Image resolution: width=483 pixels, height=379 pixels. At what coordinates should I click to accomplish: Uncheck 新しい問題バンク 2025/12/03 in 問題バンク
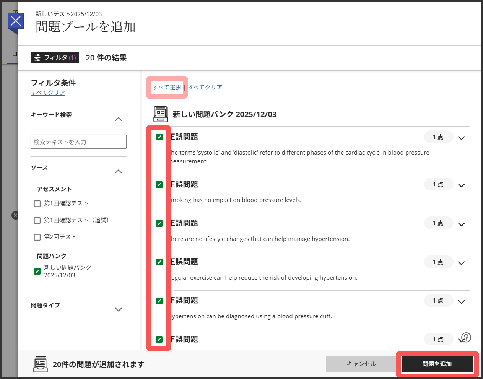[x=37, y=271]
